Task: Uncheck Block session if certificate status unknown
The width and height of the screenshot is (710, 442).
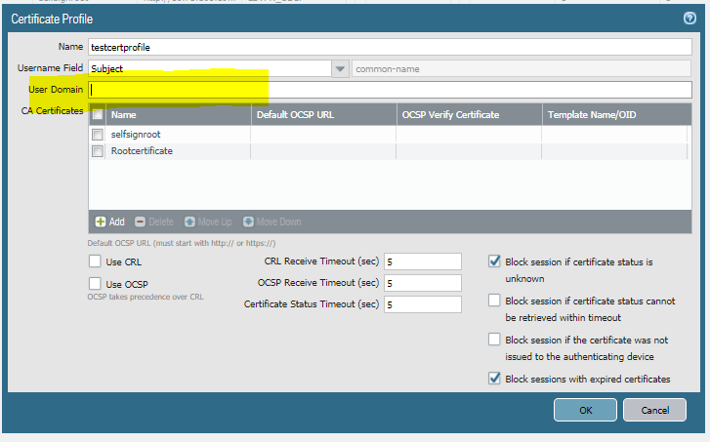Action: [494, 261]
